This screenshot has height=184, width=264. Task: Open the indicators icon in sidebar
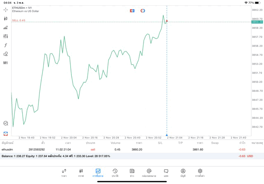pyautogui.click(x=6, y=28)
